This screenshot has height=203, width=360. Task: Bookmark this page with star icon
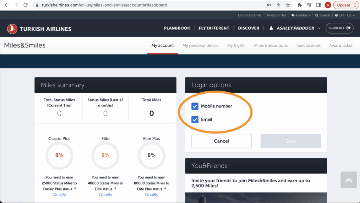(x=288, y=5)
